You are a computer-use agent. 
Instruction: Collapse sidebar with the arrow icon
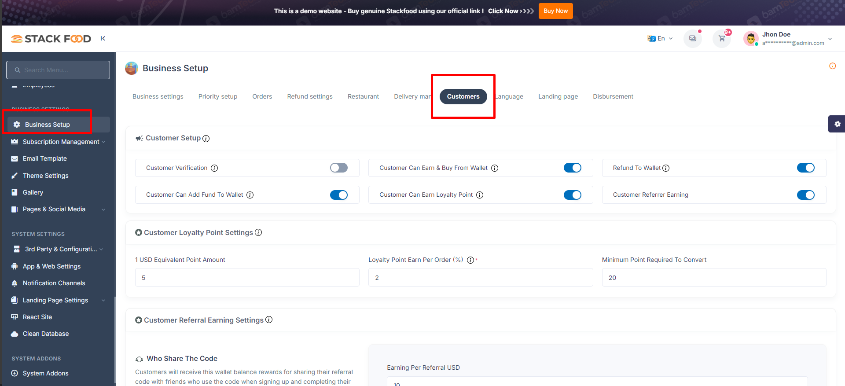coord(103,38)
